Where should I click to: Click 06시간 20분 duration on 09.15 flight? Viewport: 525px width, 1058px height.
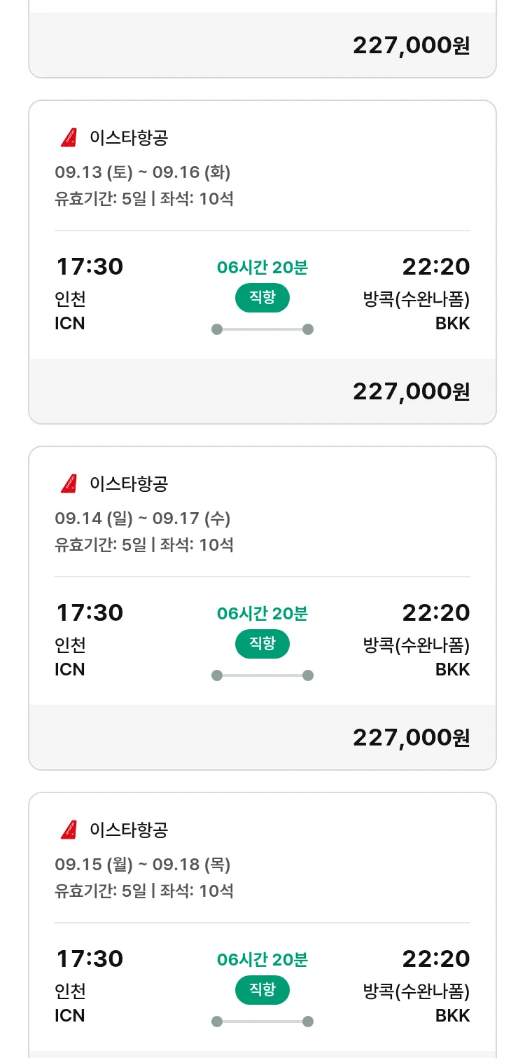262,959
